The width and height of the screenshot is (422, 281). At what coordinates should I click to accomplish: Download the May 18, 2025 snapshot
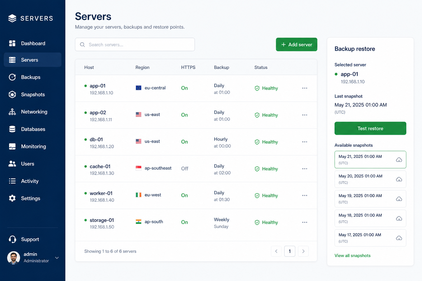click(399, 218)
